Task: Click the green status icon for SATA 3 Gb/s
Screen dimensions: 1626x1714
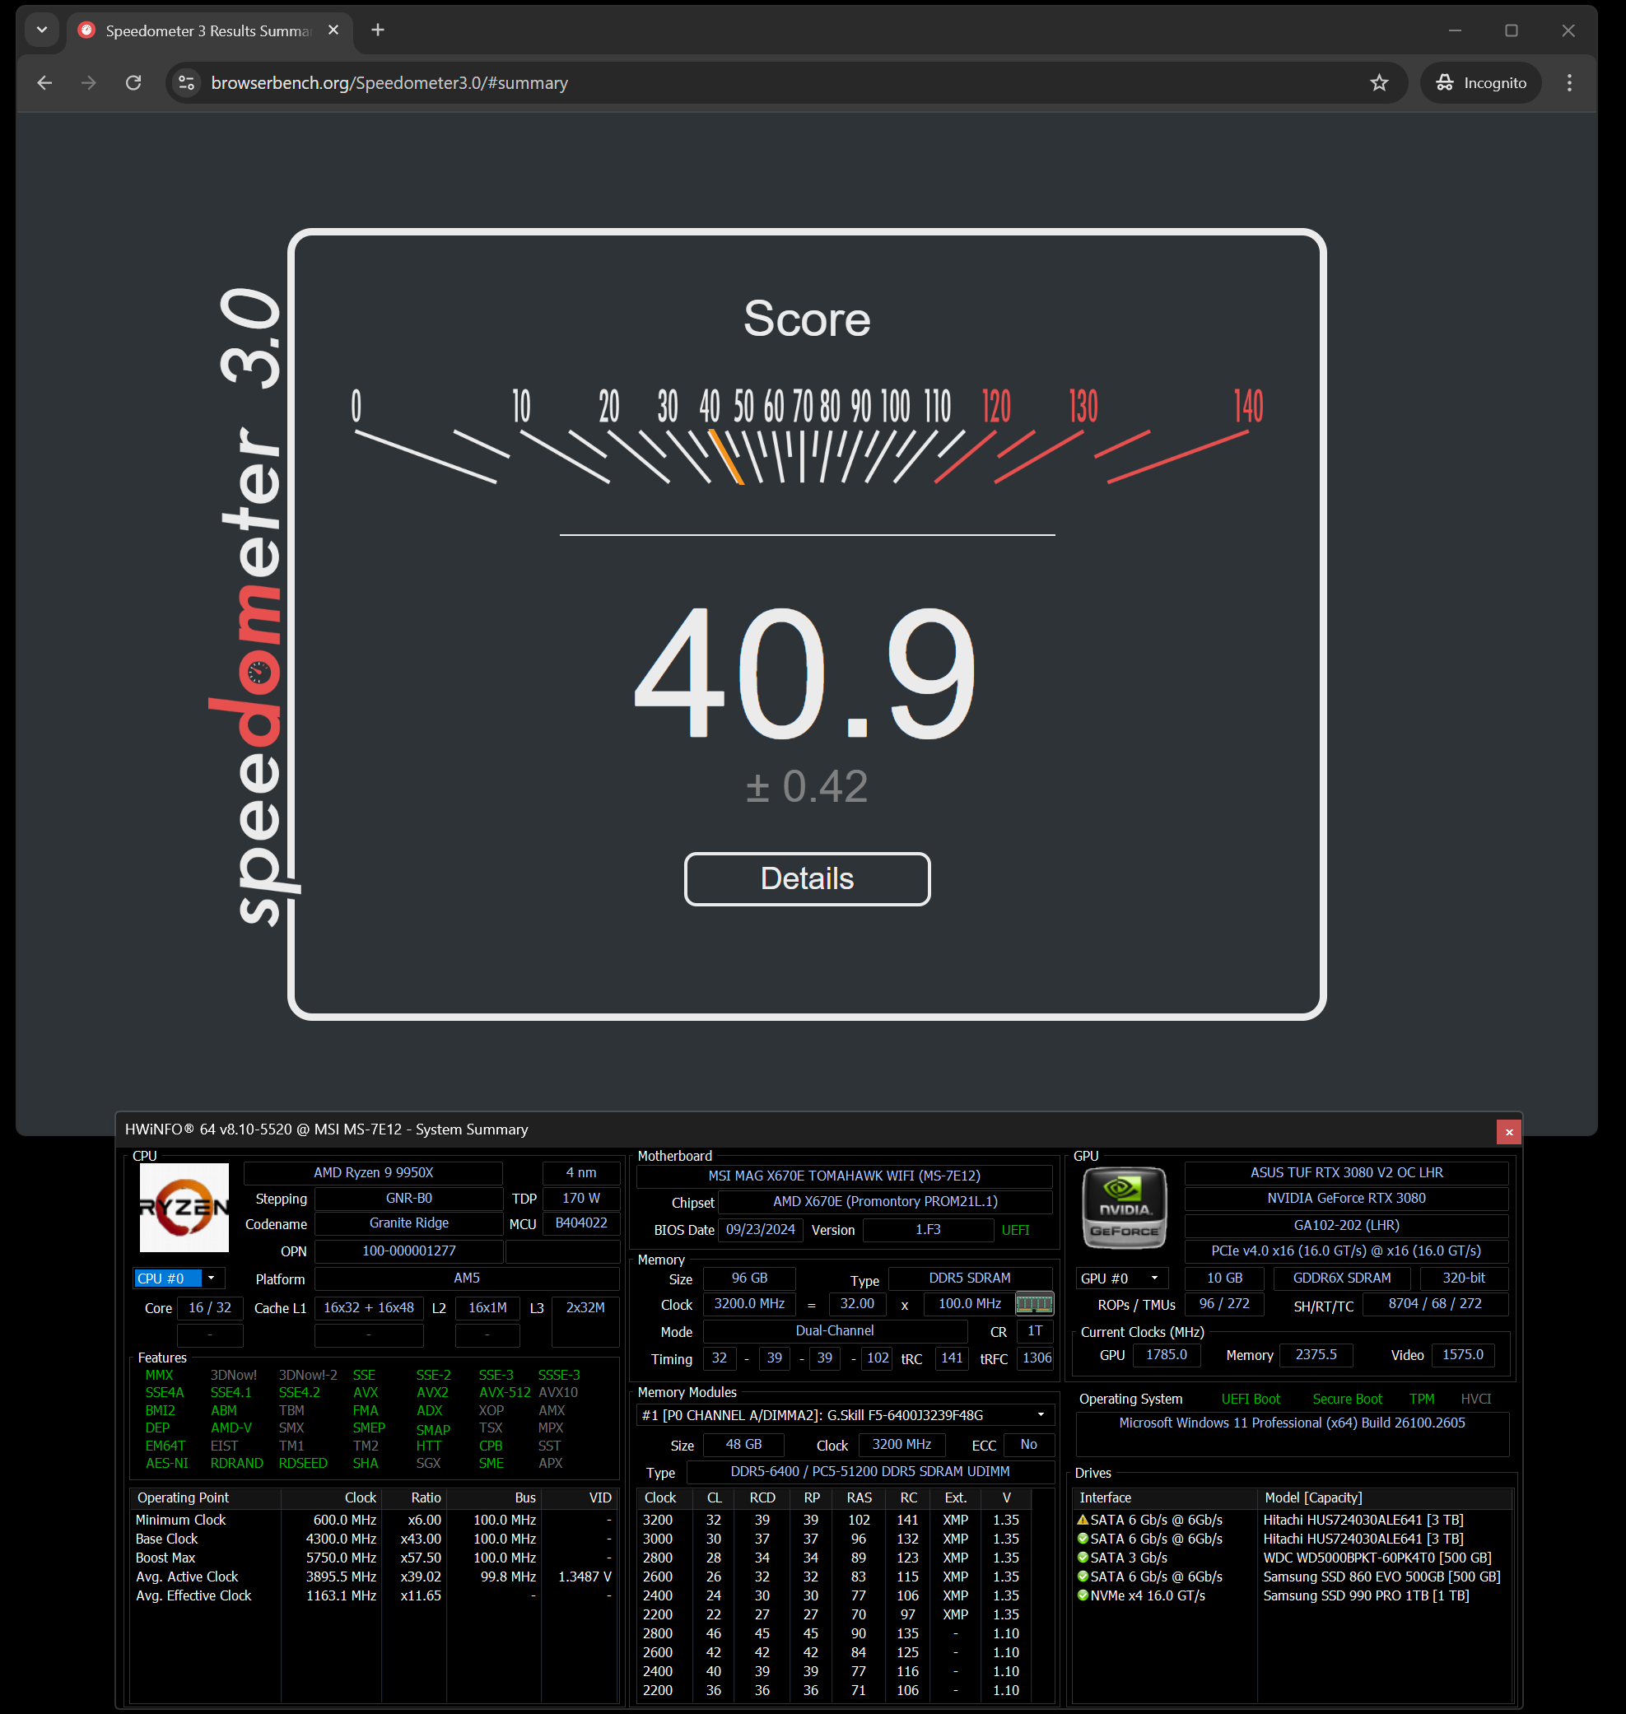Action: click(1082, 1557)
